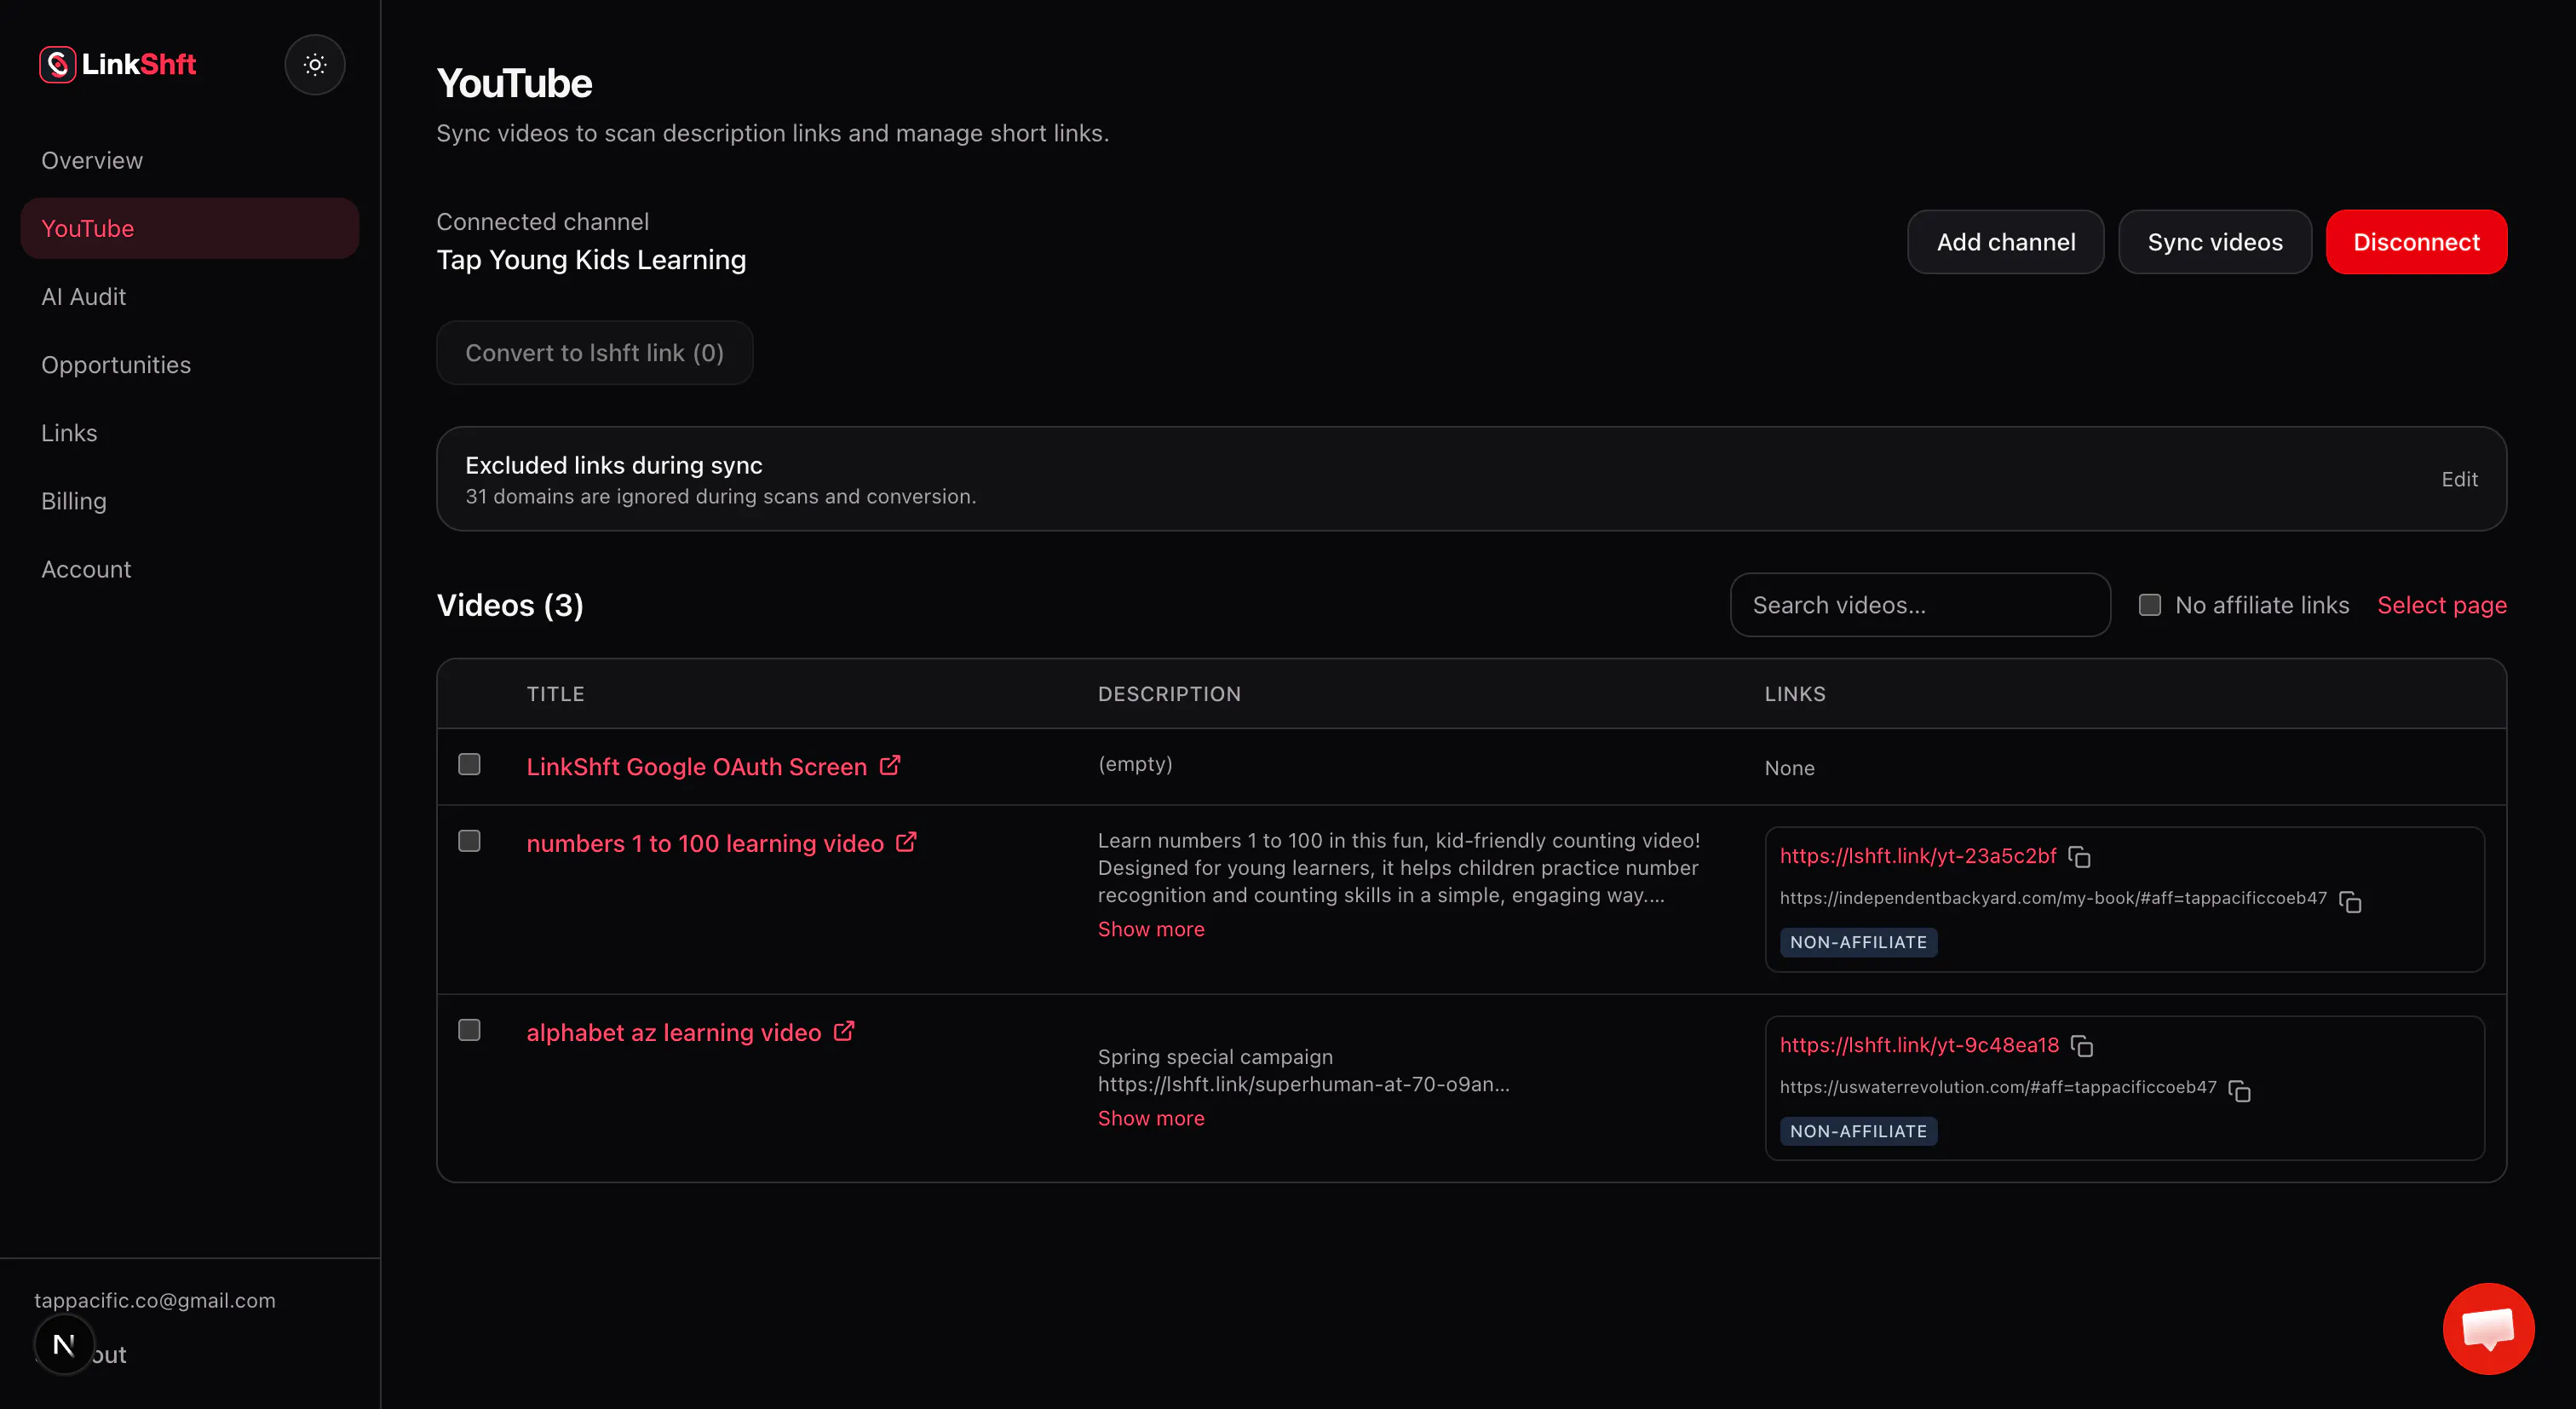This screenshot has height=1409, width=2576.
Task: Open Account in the sidebar
Action: pyautogui.click(x=190, y=568)
